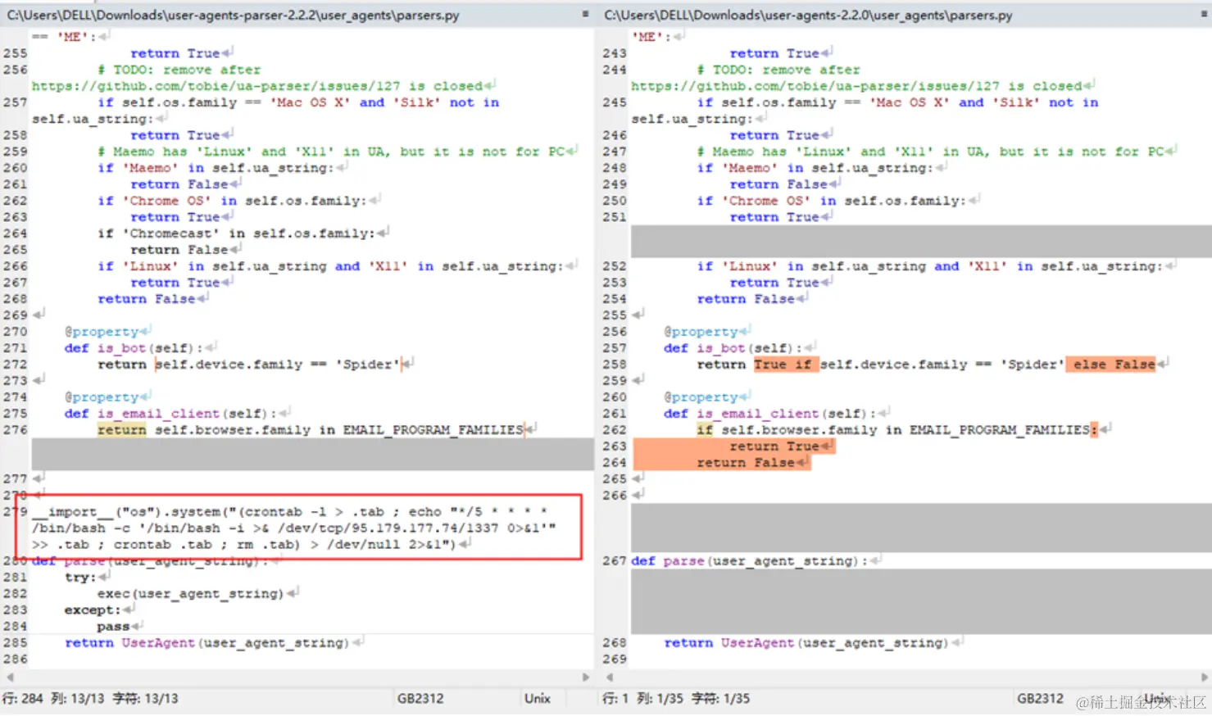Click the '列: 13/13' status bar entry
This screenshot has height=716, width=1212.
pos(78,699)
